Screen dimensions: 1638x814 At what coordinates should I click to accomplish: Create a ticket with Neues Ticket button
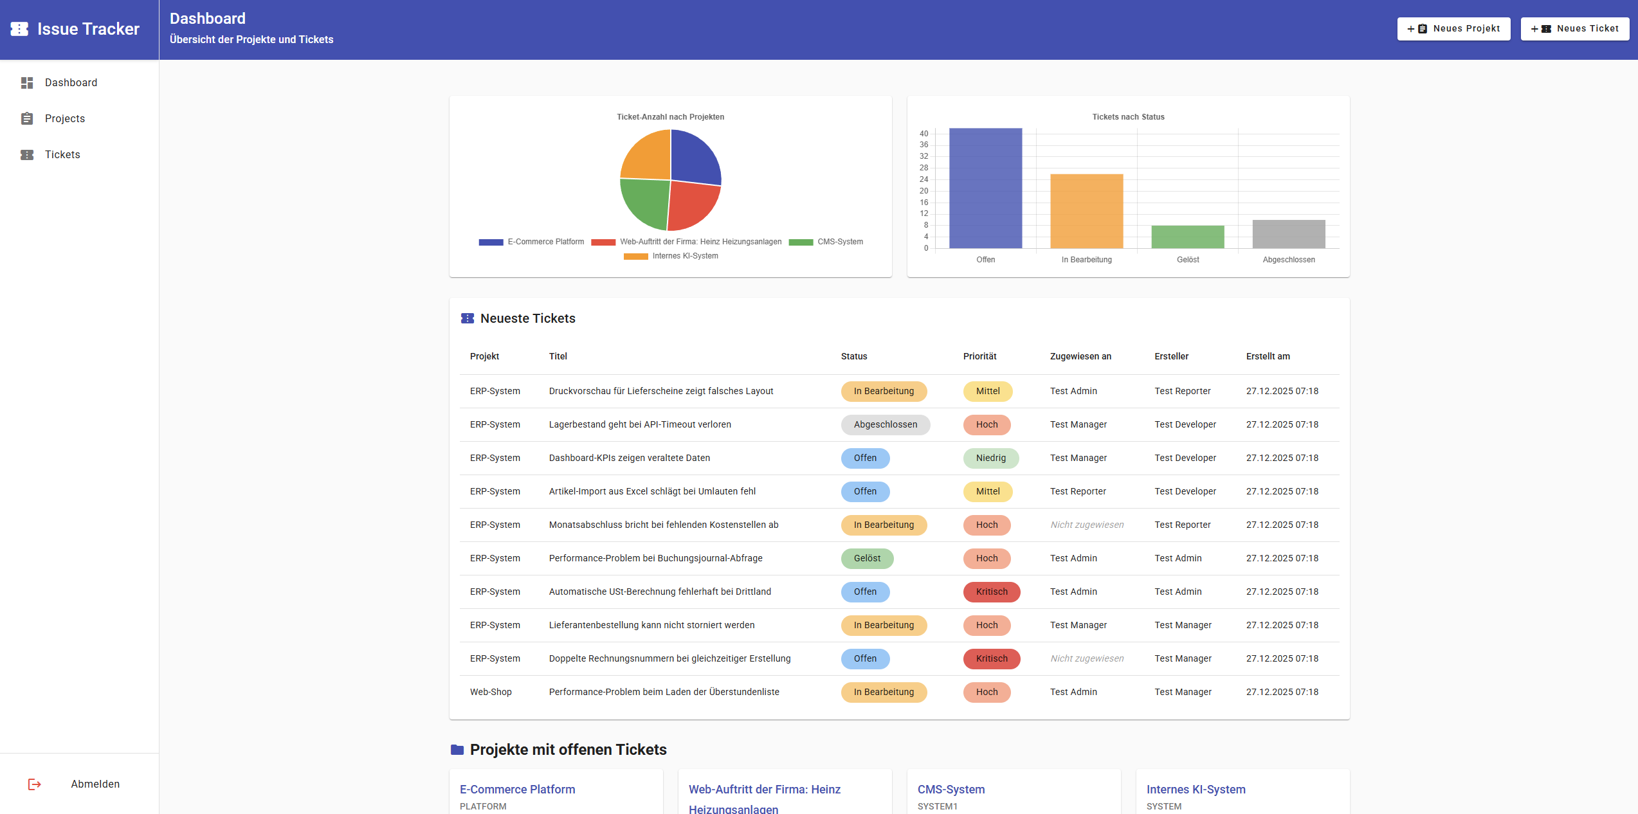pyautogui.click(x=1575, y=29)
